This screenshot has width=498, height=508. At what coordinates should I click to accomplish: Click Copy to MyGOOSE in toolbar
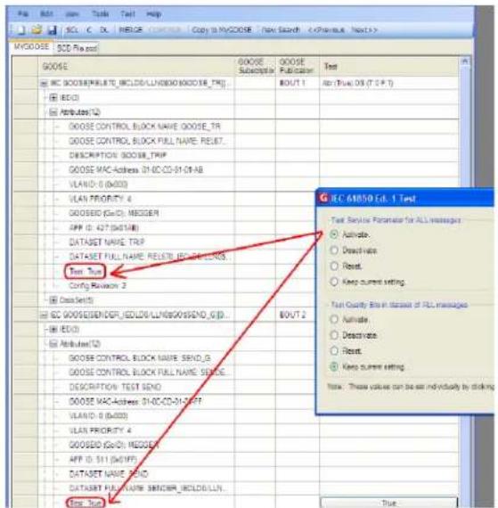click(x=222, y=29)
